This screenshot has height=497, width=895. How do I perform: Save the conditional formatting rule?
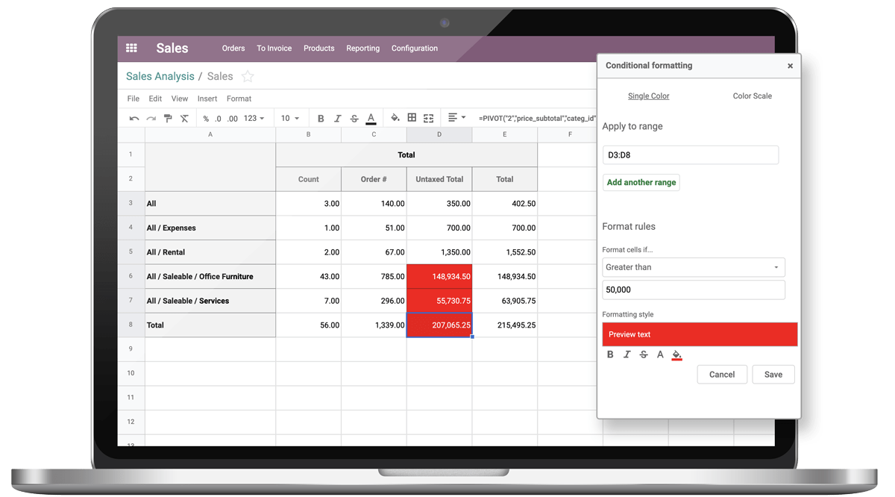pyautogui.click(x=773, y=374)
